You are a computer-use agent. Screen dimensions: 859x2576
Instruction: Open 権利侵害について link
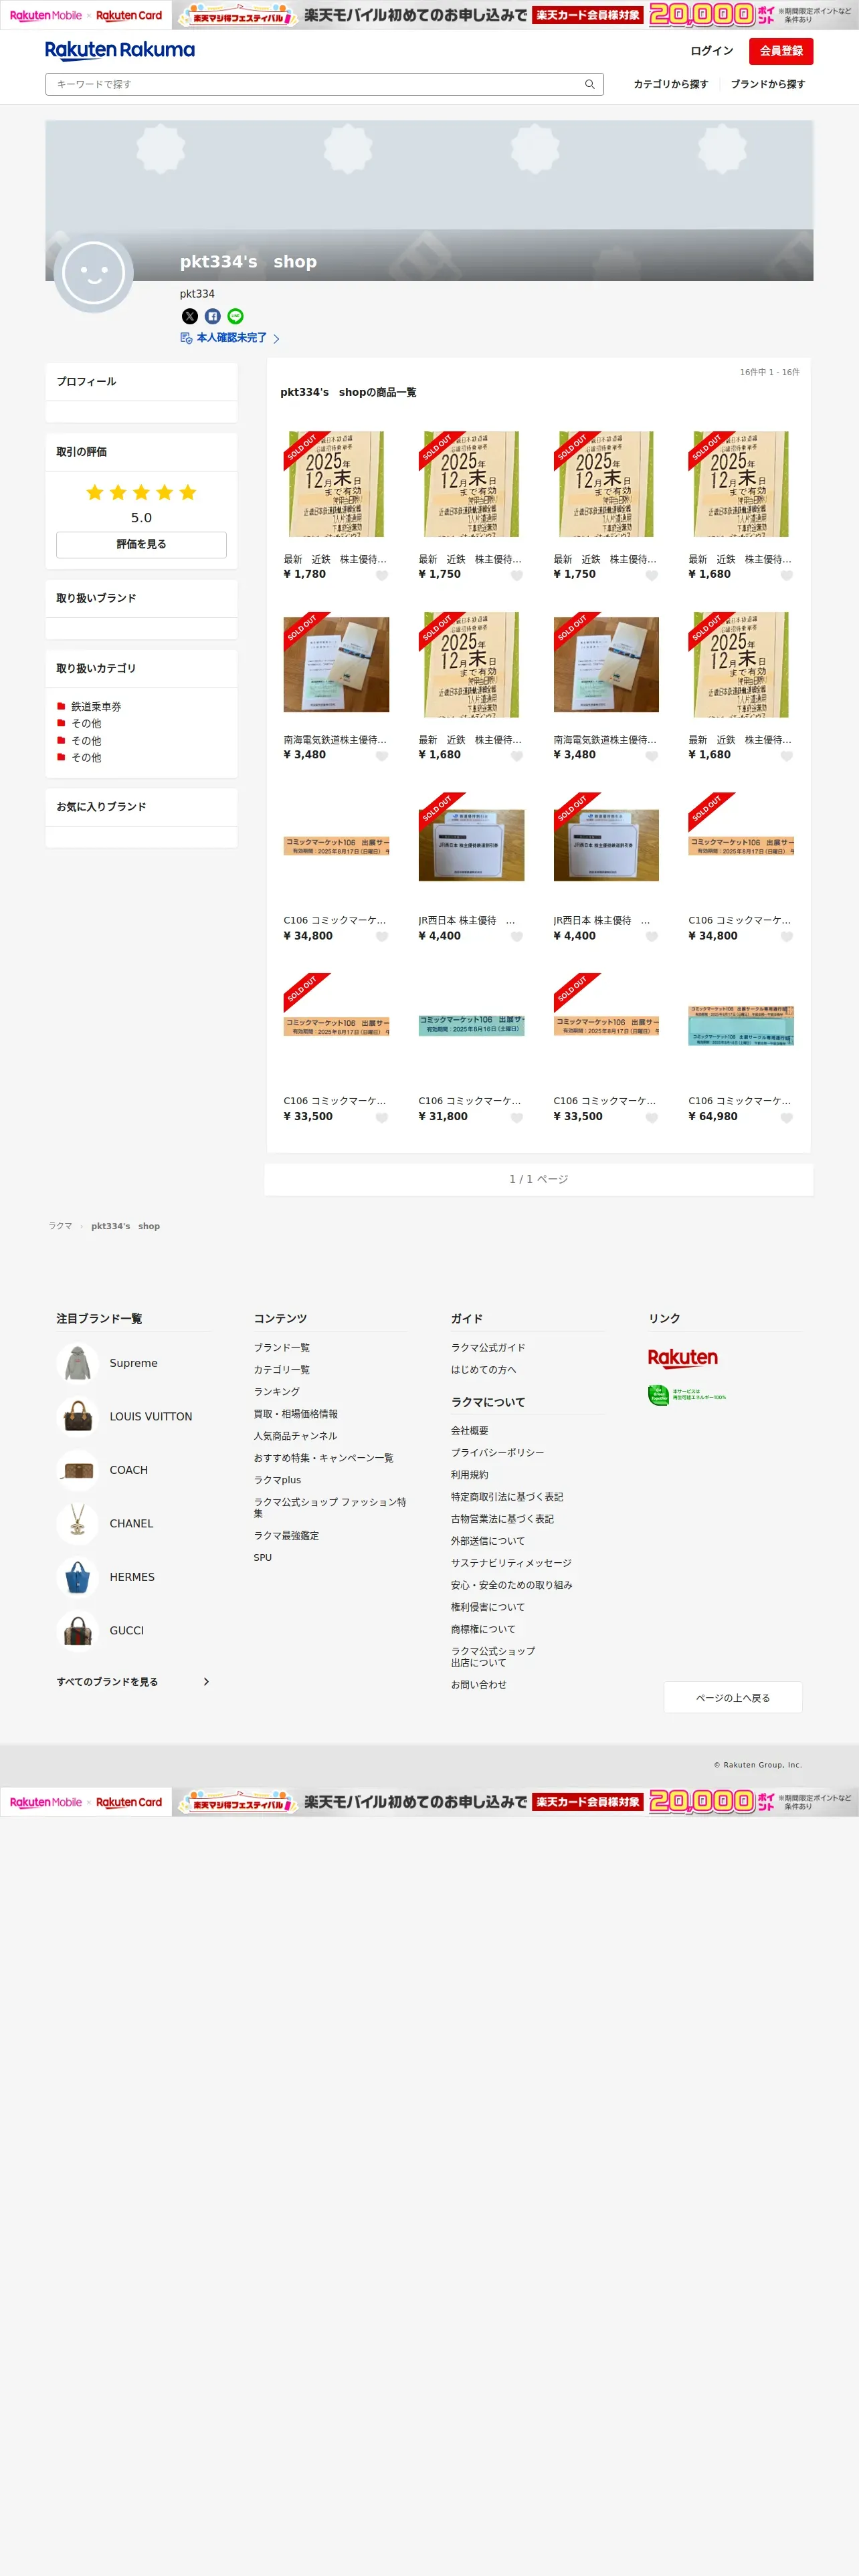click(x=487, y=1607)
